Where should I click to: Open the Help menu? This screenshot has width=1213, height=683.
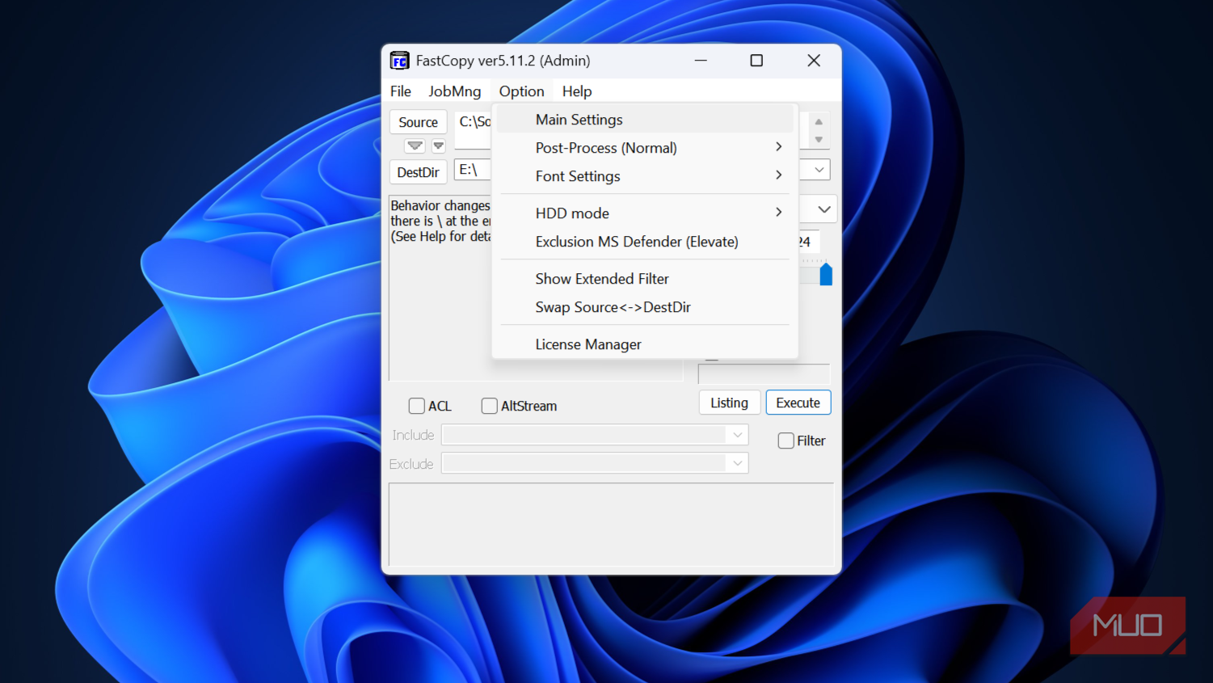click(x=577, y=91)
